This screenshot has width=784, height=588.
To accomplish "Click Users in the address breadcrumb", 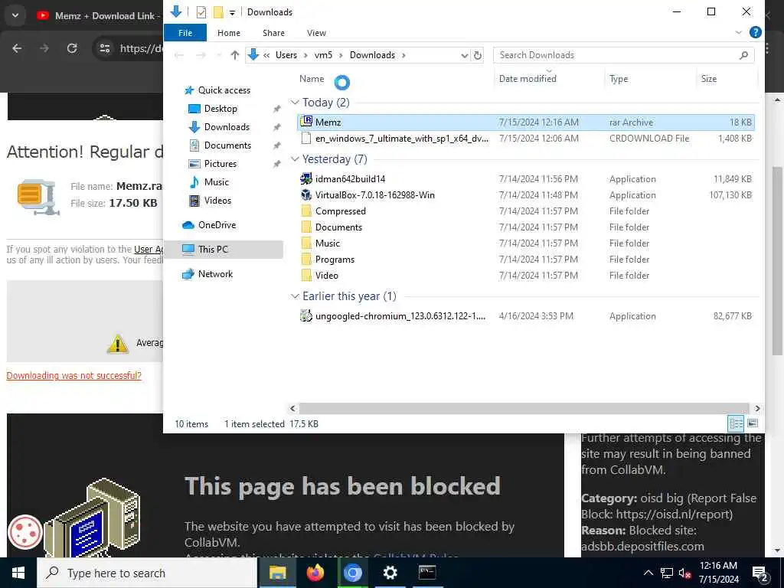I will (x=286, y=55).
